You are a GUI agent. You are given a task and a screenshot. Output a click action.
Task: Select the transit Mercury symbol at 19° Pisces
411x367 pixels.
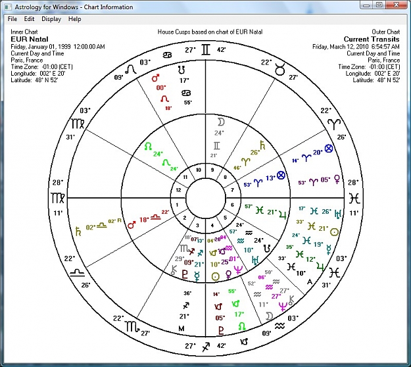pyautogui.click(x=328, y=249)
